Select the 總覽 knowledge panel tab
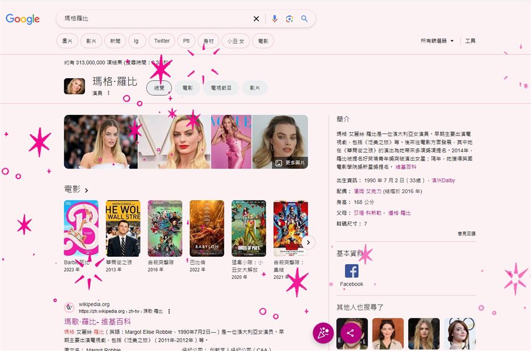Image resolution: width=531 pixels, height=351 pixels. tap(159, 88)
